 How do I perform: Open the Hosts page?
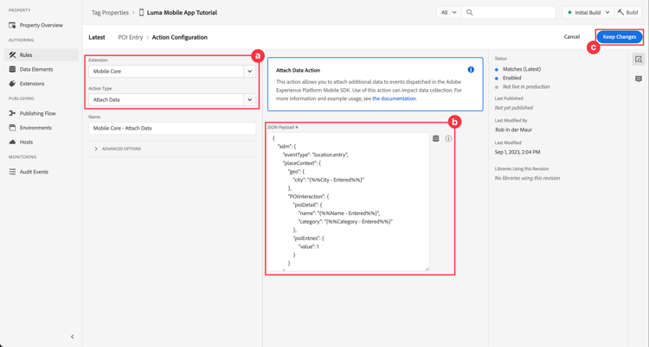coord(27,142)
